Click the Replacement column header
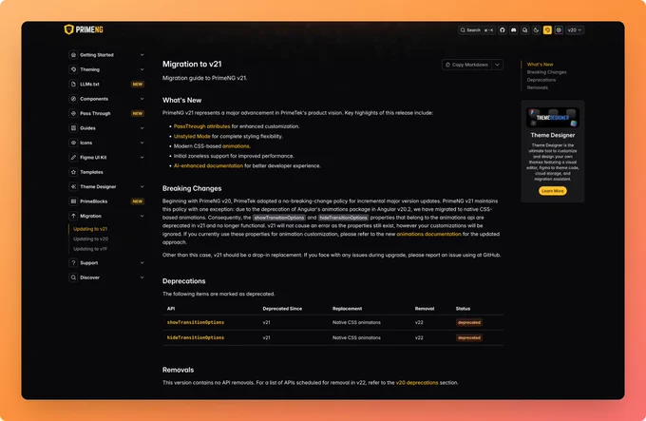The image size is (646, 421). click(x=348, y=309)
